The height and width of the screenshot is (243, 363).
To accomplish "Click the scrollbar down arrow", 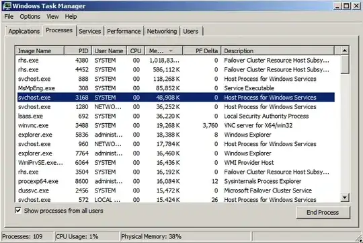I will coord(345,197).
